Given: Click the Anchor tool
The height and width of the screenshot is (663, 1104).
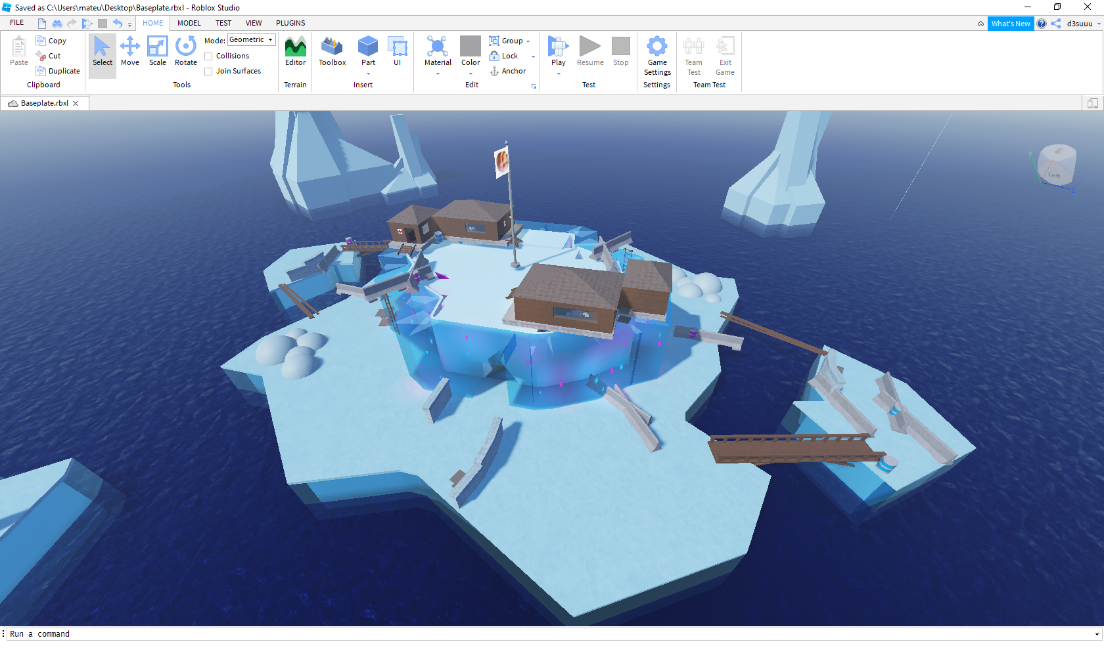Looking at the screenshot, I should pyautogui.click(x=508, y=71).
